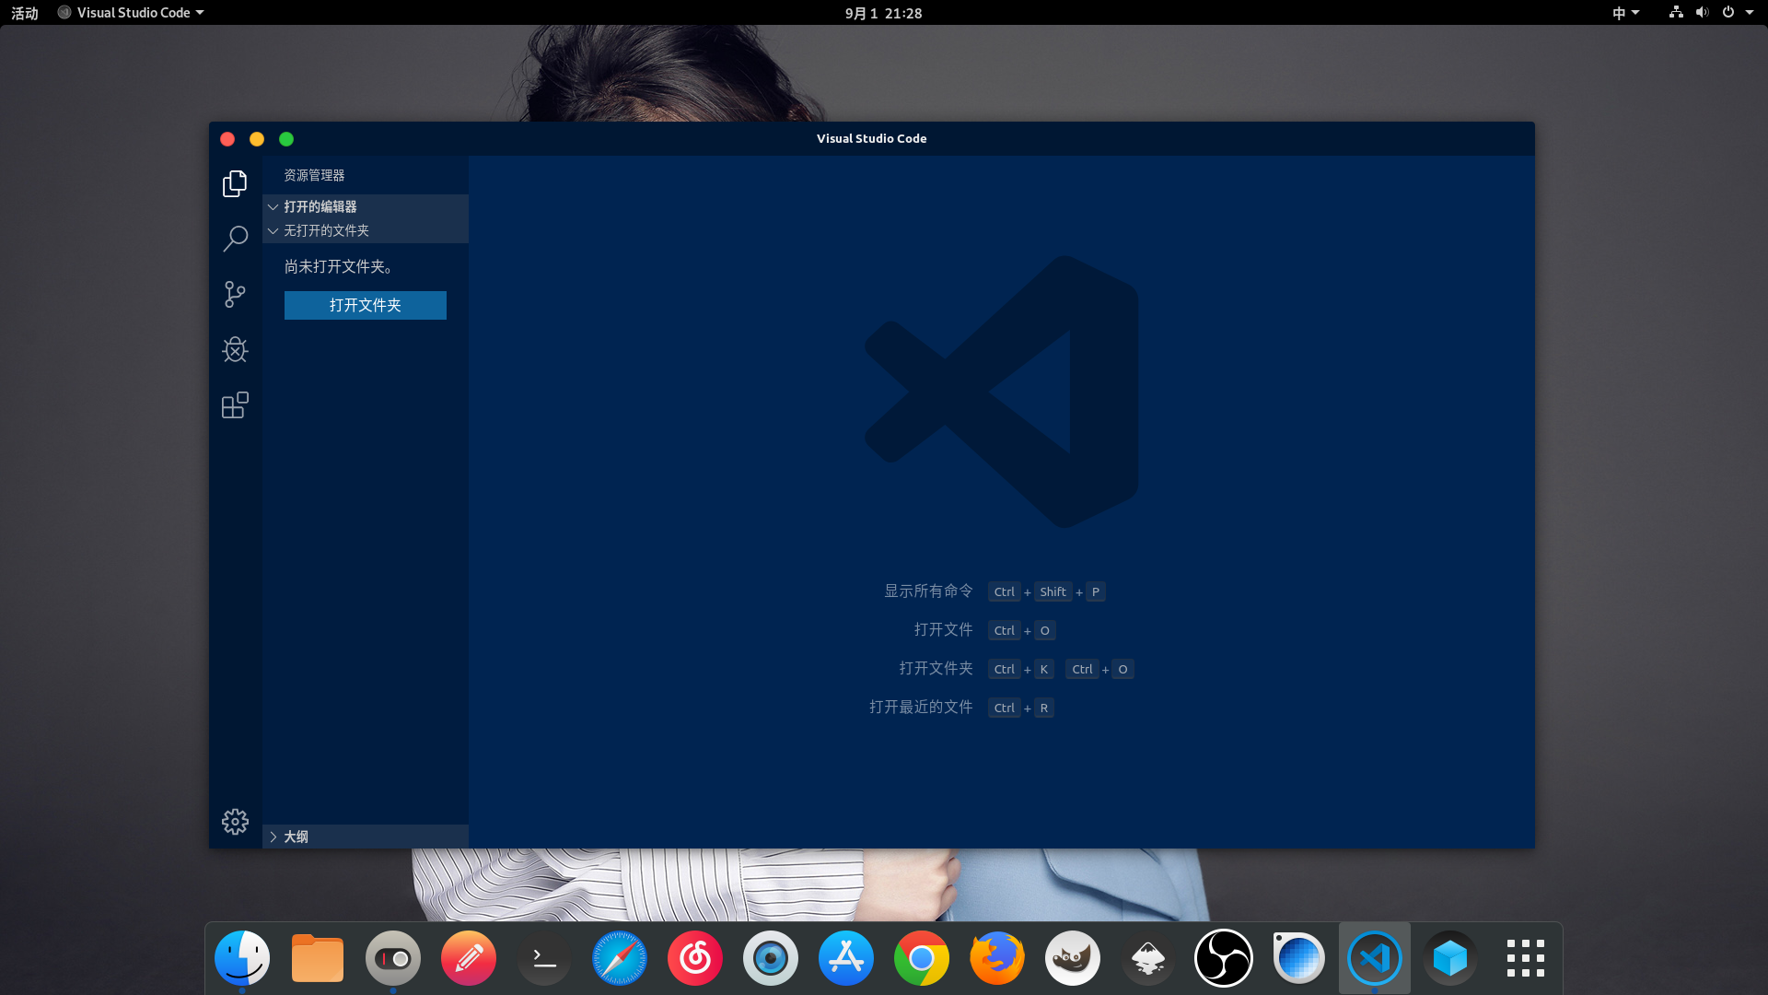
Task: Open the Source Control view icon
Action: (235, 294)
